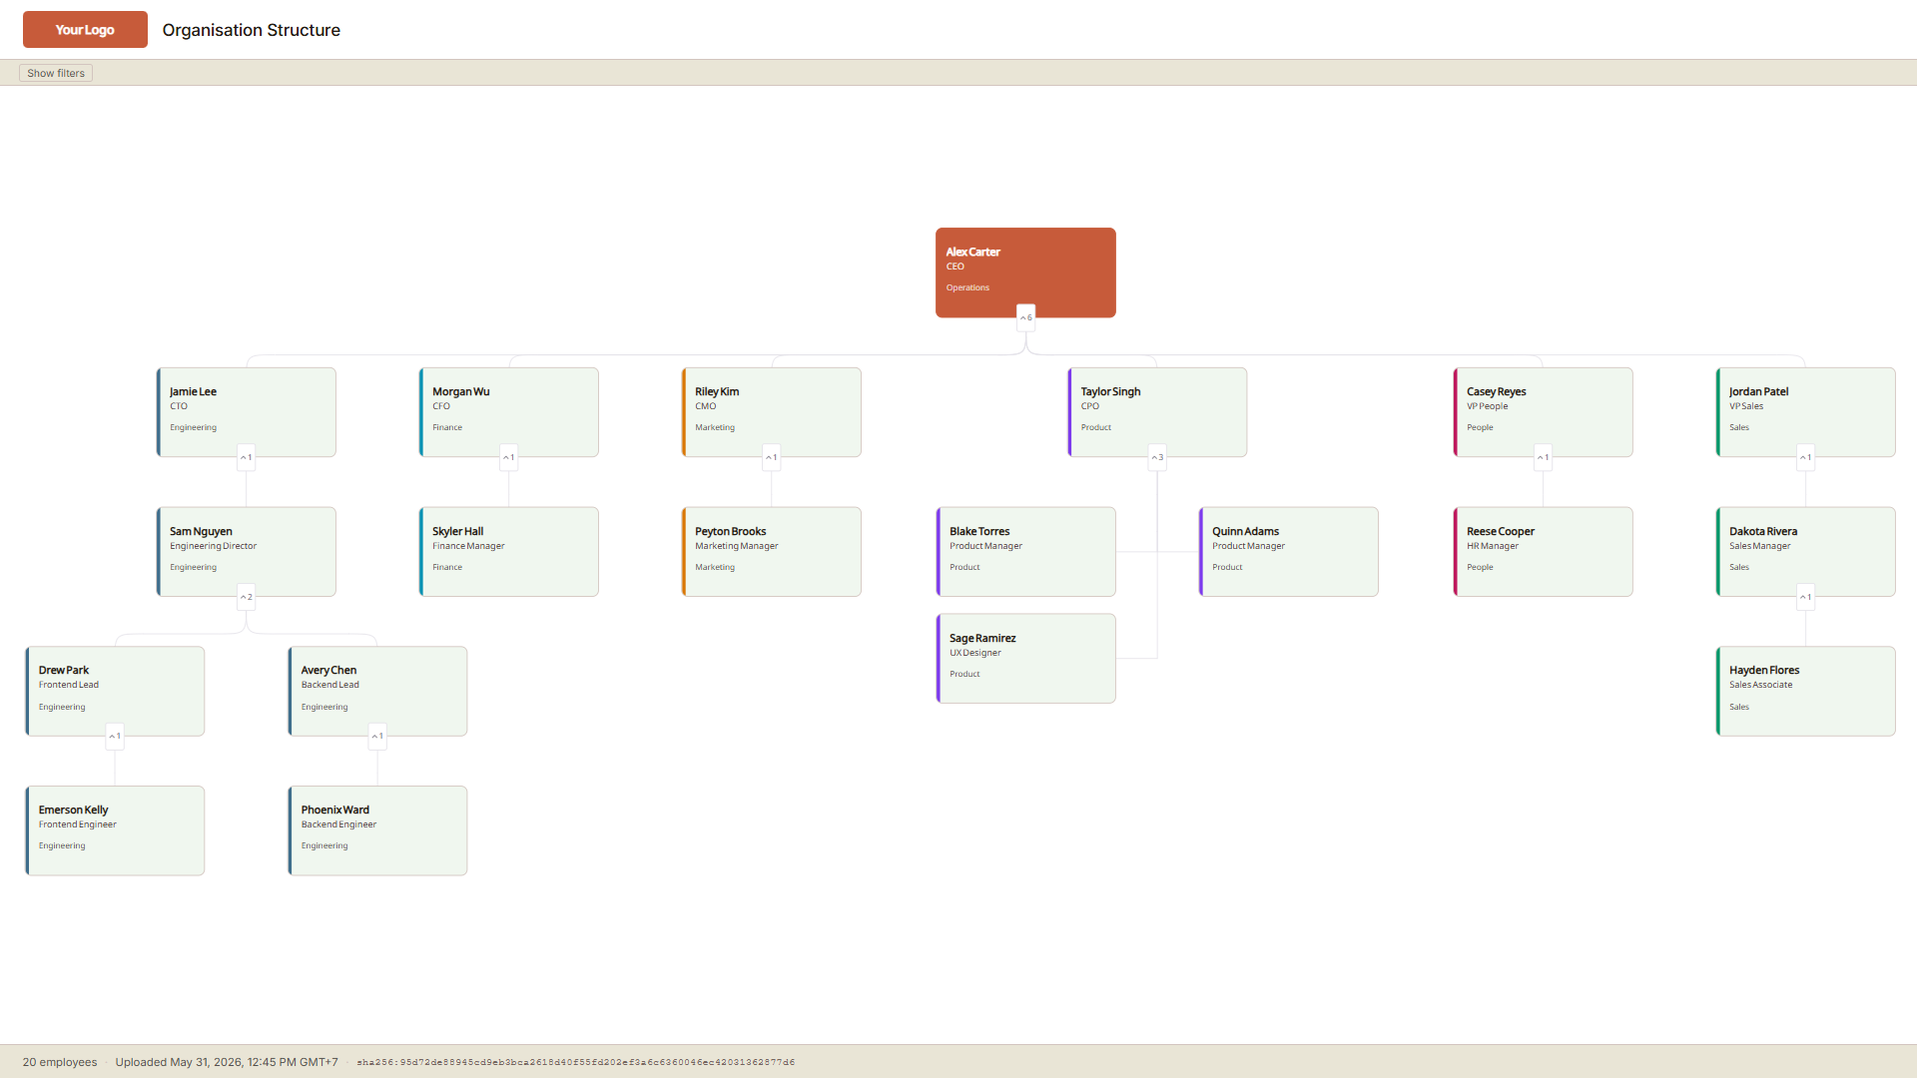Select Hayden Flores Sales Associate card

pyautogui.click(x=1805, y=691)
